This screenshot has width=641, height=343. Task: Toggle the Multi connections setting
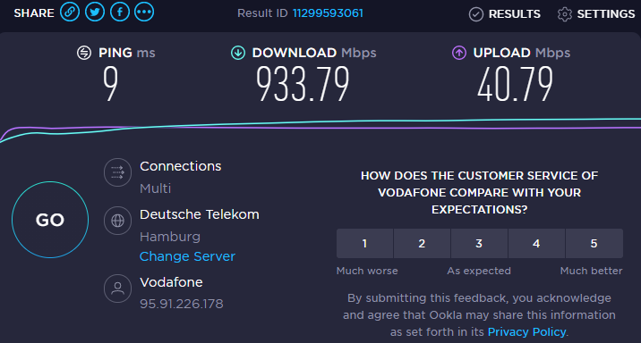click(x=156, y=188)
